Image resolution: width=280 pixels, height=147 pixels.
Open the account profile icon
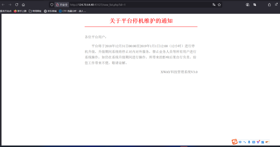pyautogui.click(x=248, y=5)
